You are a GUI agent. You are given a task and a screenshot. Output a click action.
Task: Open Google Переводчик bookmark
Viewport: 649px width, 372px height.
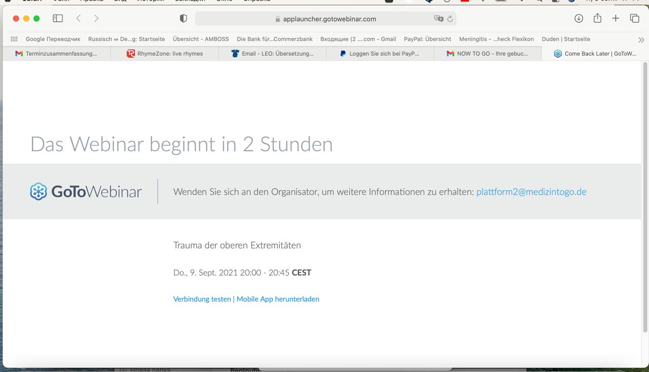pos(53,39)
